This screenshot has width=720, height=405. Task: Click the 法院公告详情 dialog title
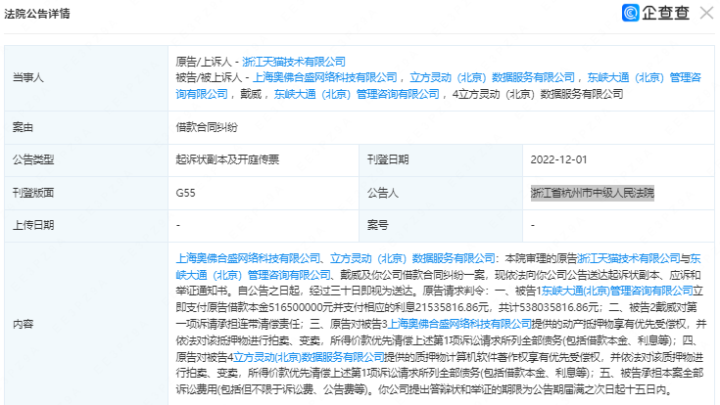[x=37, y=14]
